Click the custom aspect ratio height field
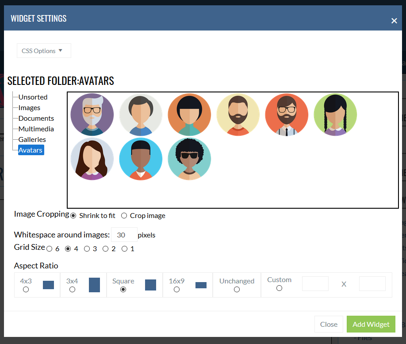The width and height of the screenshot is (406, 344). [x=372, y=284]
